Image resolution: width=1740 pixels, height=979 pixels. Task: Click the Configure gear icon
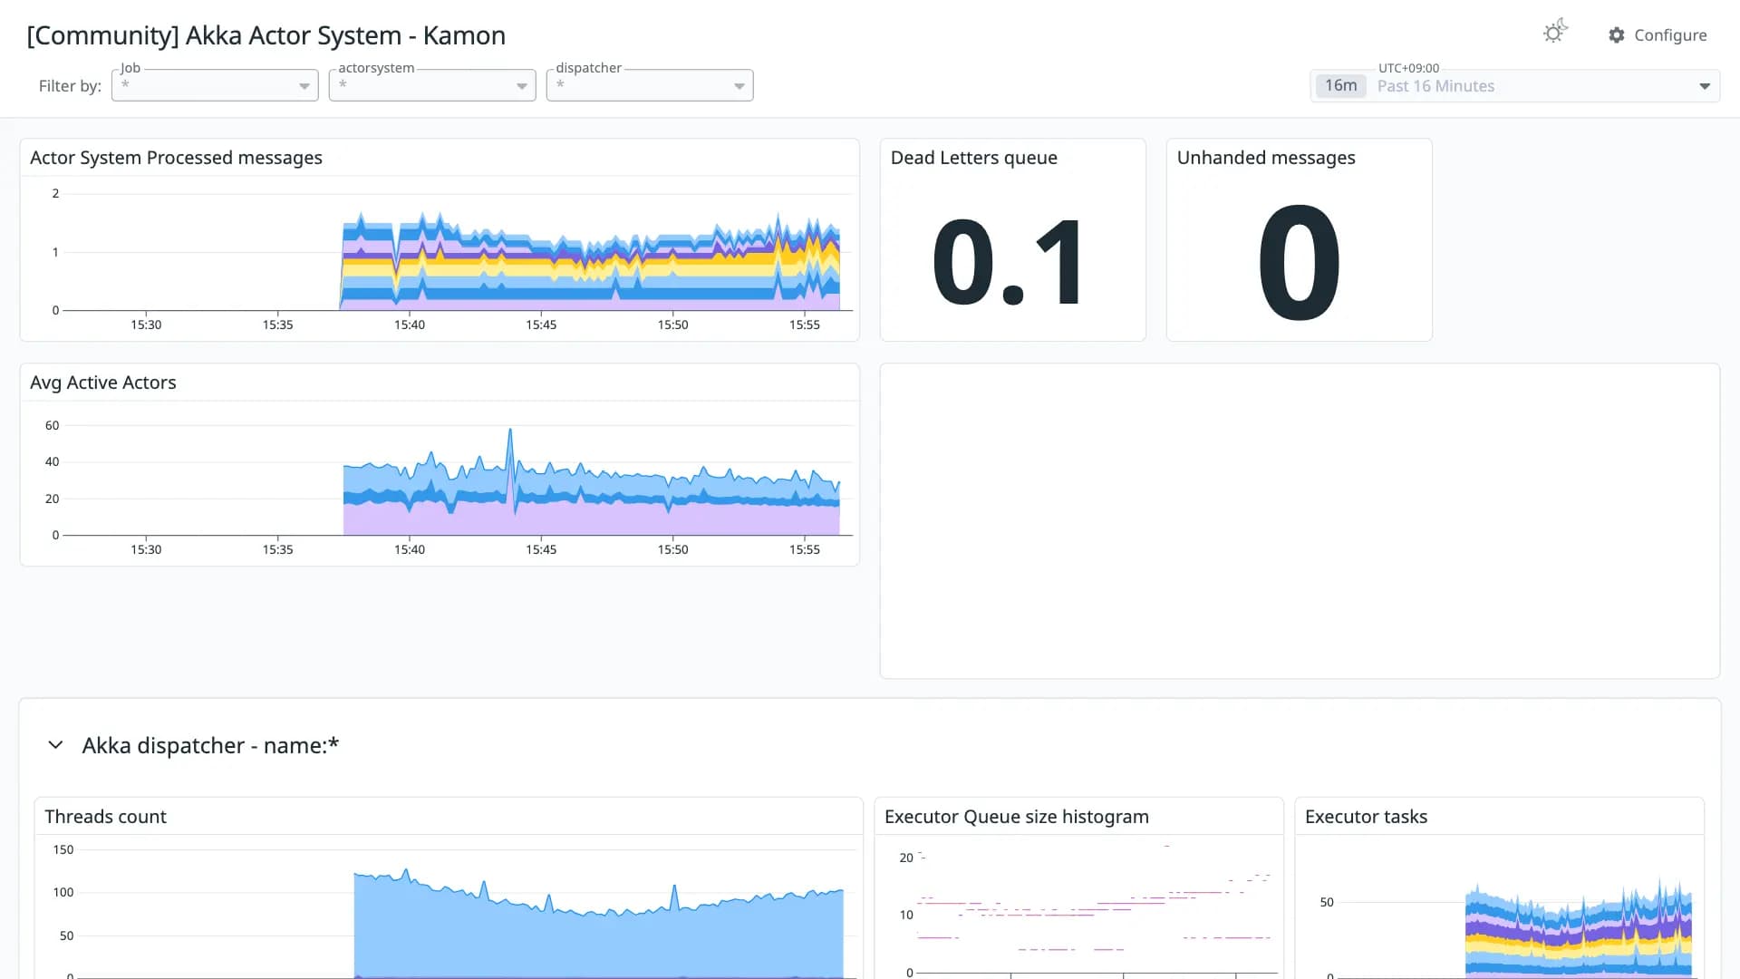(x=1617, y=35)
